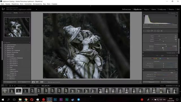Collapse the Navigator panel
The image size is (181, 102).
(4, 13)
